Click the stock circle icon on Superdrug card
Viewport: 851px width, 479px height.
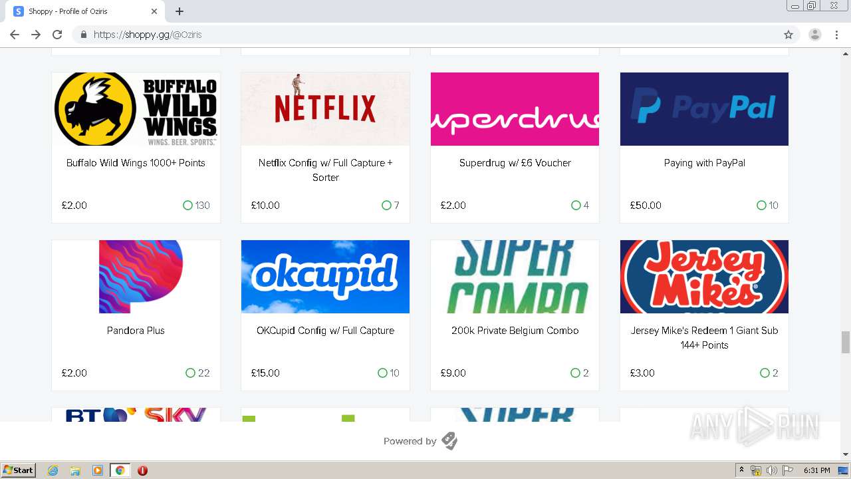[x=576, y=206]
